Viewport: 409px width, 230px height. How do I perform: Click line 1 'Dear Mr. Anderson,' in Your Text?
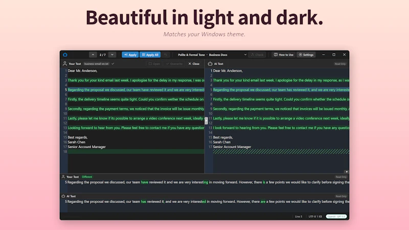[82, 71]
